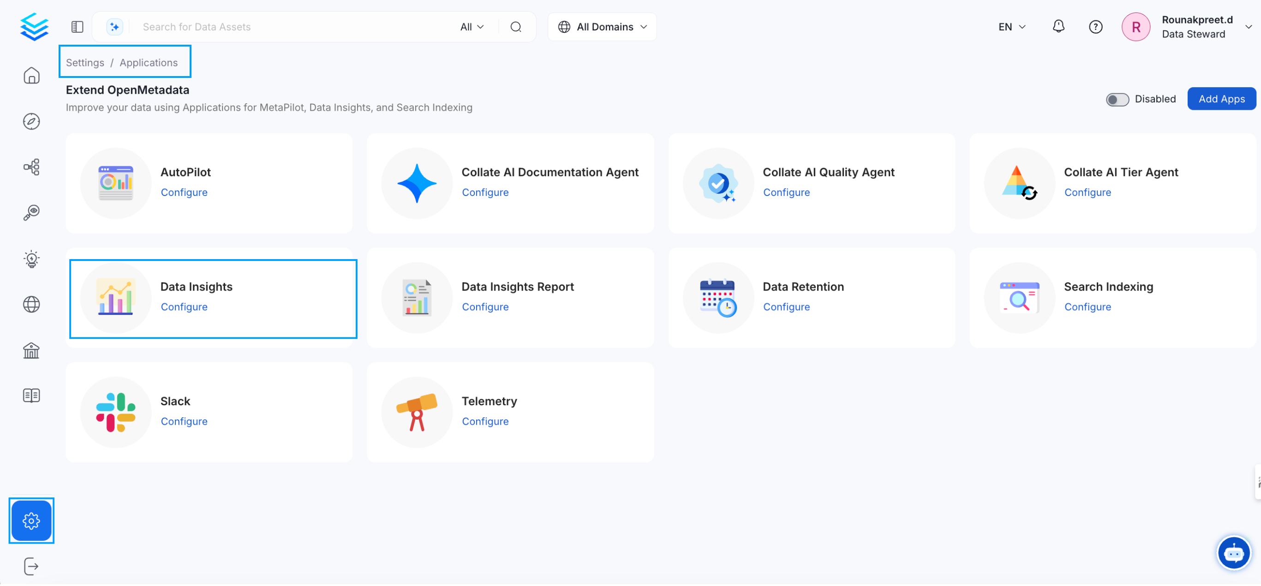Image resolution: width=1261 pixels, height=586 pixels.
Task: Expand the EN language selector
Action: click(x=1011, y=26)
